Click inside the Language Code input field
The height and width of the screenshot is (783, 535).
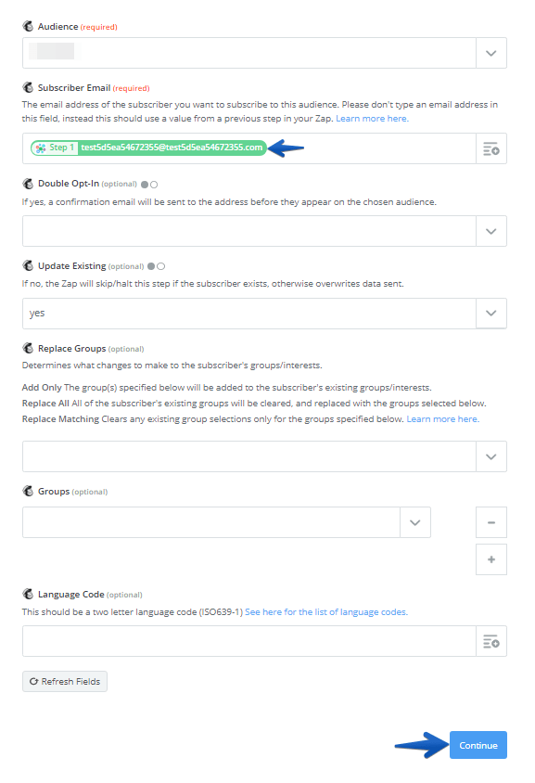tap(249, 641)
